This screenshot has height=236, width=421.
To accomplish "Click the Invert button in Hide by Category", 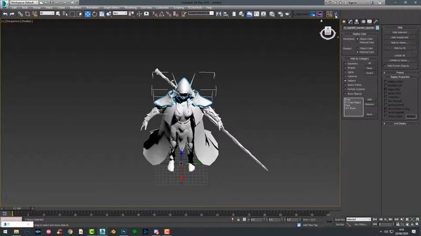I will tap(370, 73).
